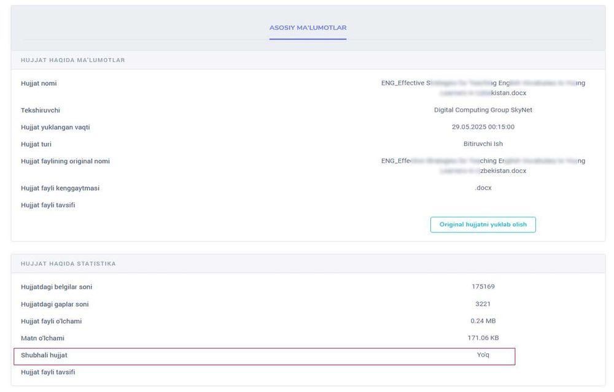Click the sentence count value 3221
This screenshot has width=614, height=392.
point(483,304)
